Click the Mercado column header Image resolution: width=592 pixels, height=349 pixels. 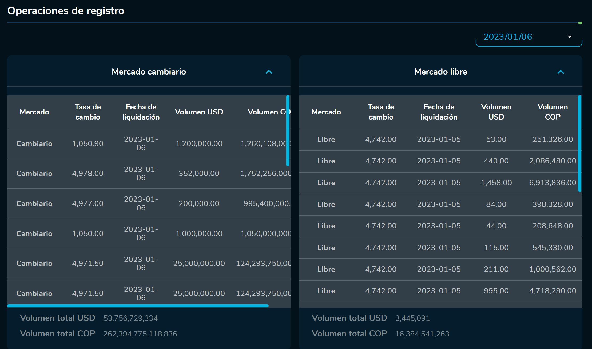[x=34, y=112]
